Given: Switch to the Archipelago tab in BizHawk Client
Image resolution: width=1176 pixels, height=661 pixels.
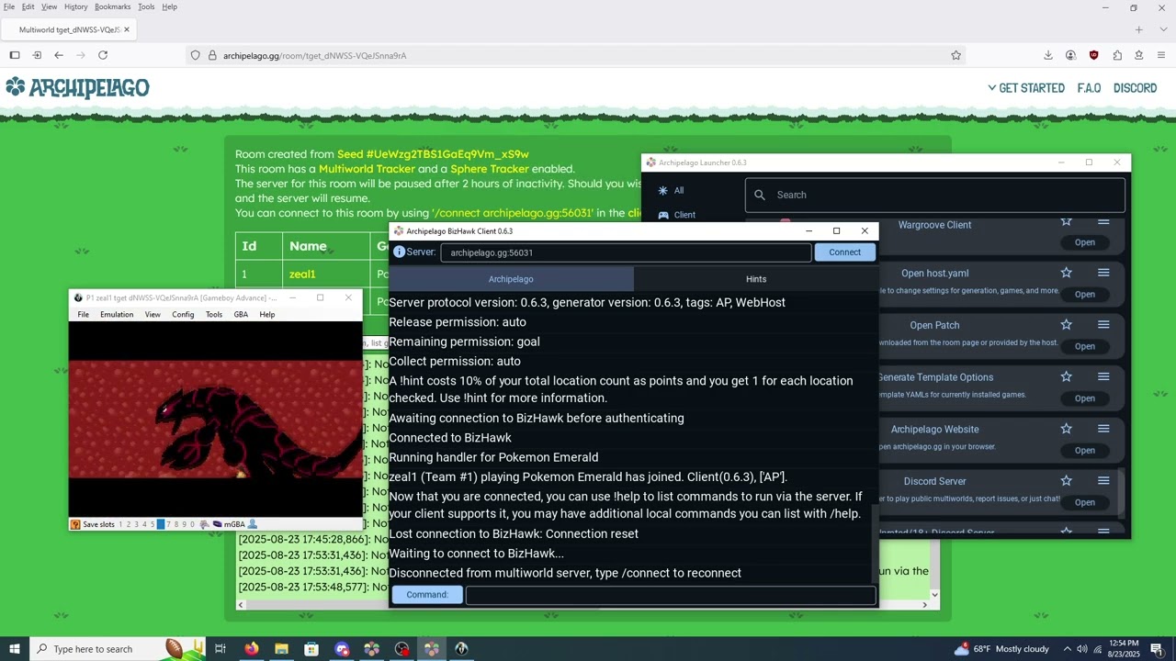Looking at the screenshot, I should (511, 279).
